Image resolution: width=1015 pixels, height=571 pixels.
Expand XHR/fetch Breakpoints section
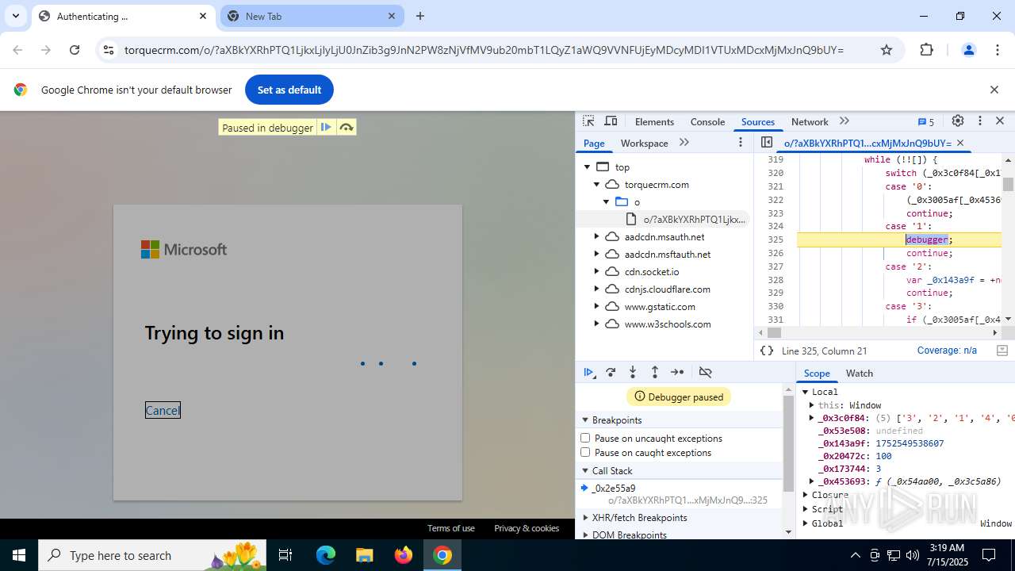click(x=585, y=518)
